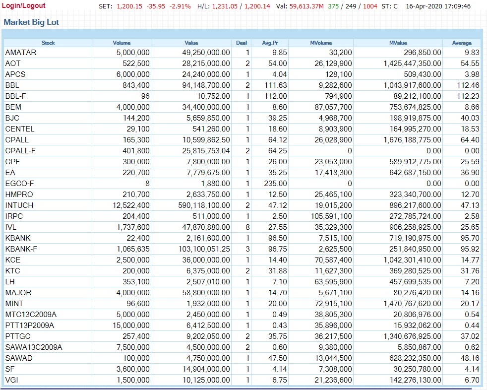Sort by the Average column header
Image resolution: width=487 pixels, height=390 pixels.
[462, 43]
